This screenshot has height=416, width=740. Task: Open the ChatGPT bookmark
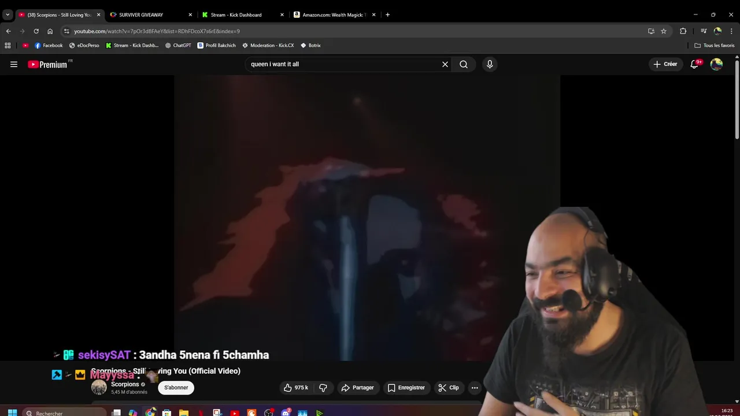pyautogui.click(x=178, y=45)
